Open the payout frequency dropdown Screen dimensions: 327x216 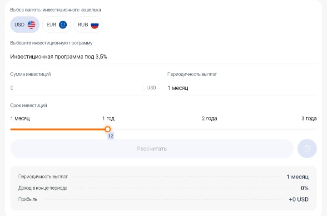(x=242, y=88)
